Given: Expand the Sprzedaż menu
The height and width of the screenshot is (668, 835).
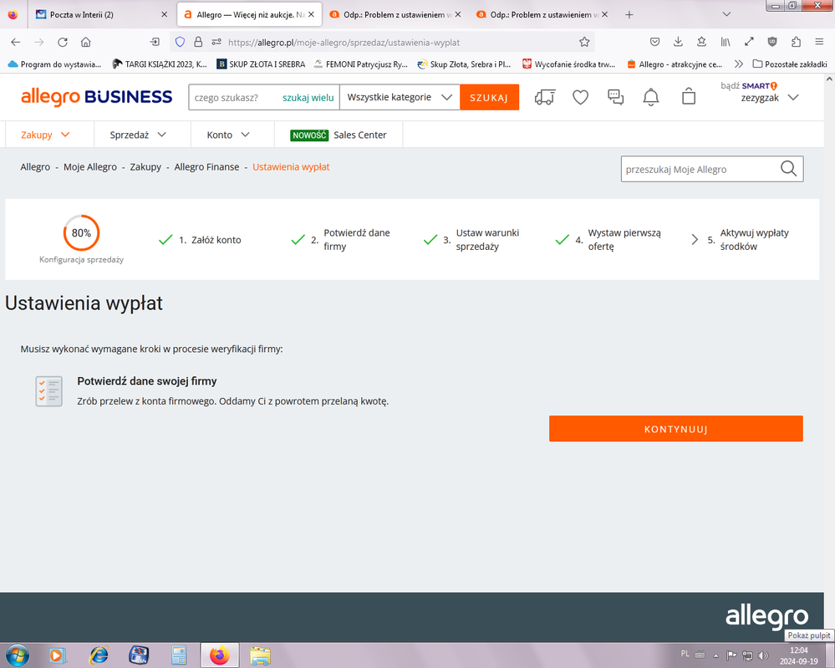Looking at the screenshot, I should pyautogui.click(x=138, y=135).
